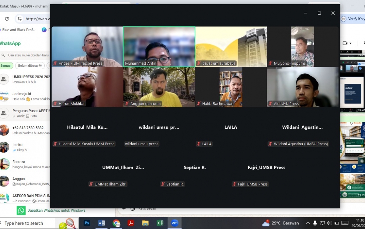Select Anggun gunawan video tile
Screen dimensions: 365x229
(159, 87)
